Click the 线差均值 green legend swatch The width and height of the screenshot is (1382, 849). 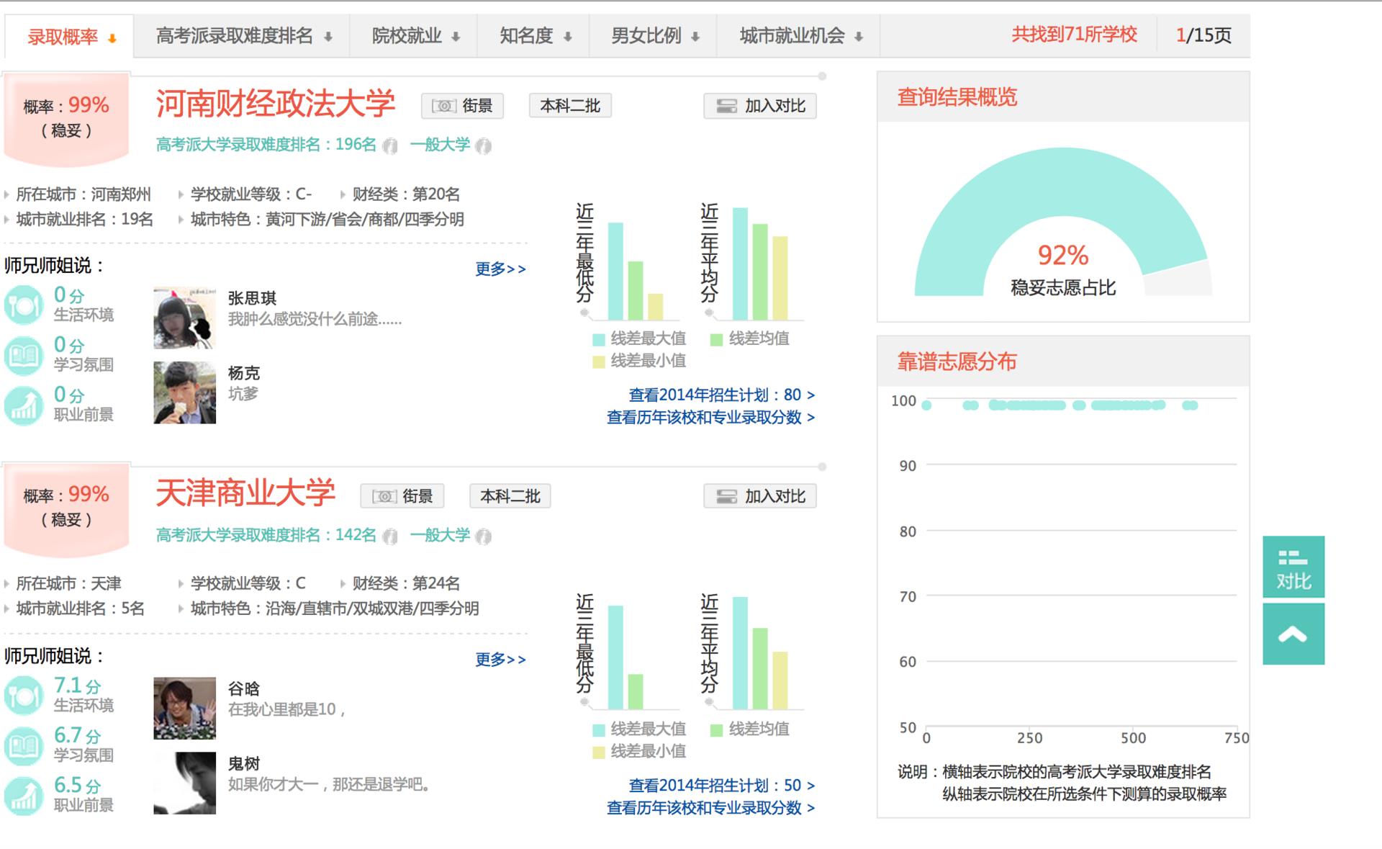[716, 339]
